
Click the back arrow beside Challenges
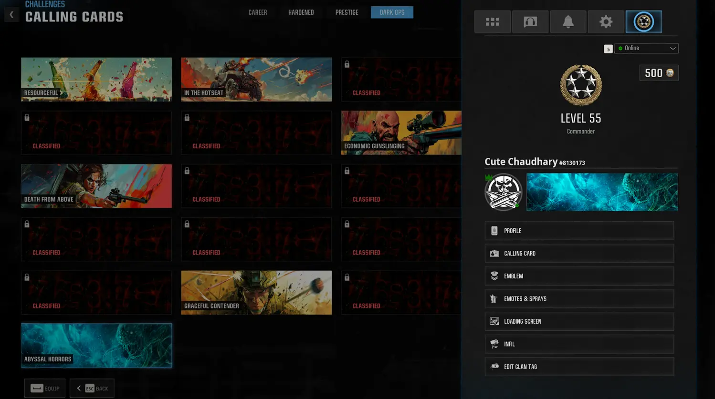click(x=11, y=15)
